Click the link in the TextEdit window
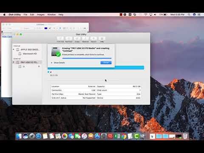204x153 pixels. coord(7,37)
